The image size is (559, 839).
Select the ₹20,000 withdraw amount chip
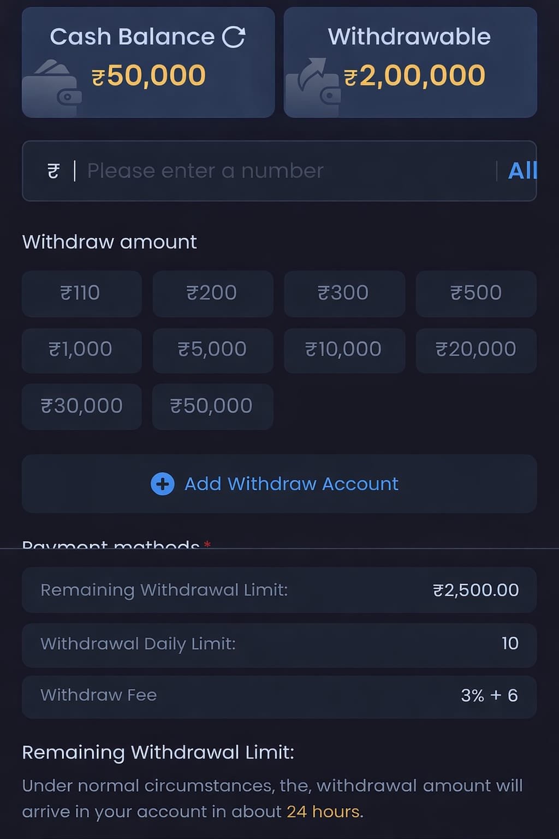[x=475, y=350]
